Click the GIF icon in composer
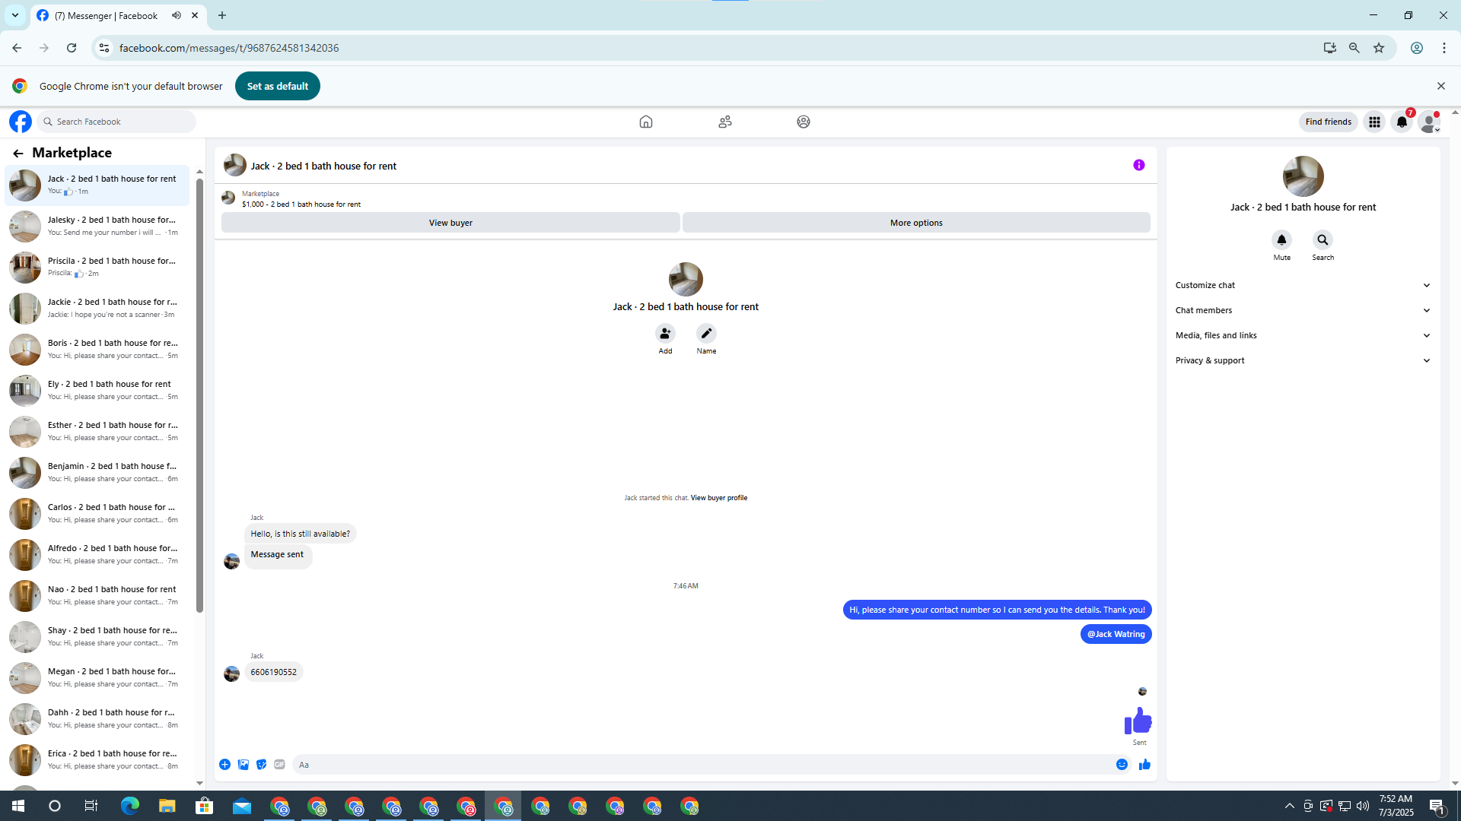Image resolution: width=1461 pixels, height=821 pixels. 279,765
